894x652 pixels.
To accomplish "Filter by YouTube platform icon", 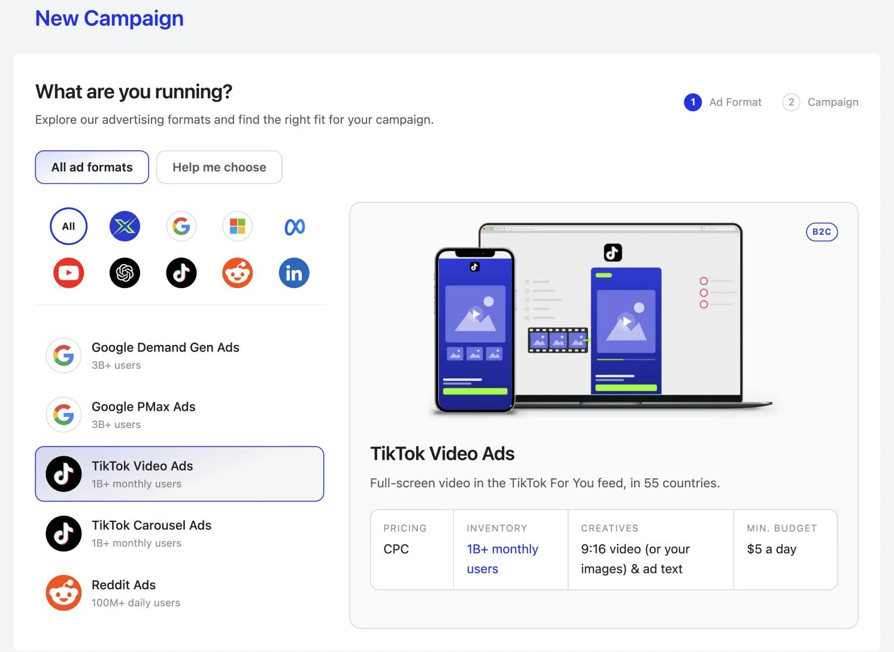I will tap(68, 273).
